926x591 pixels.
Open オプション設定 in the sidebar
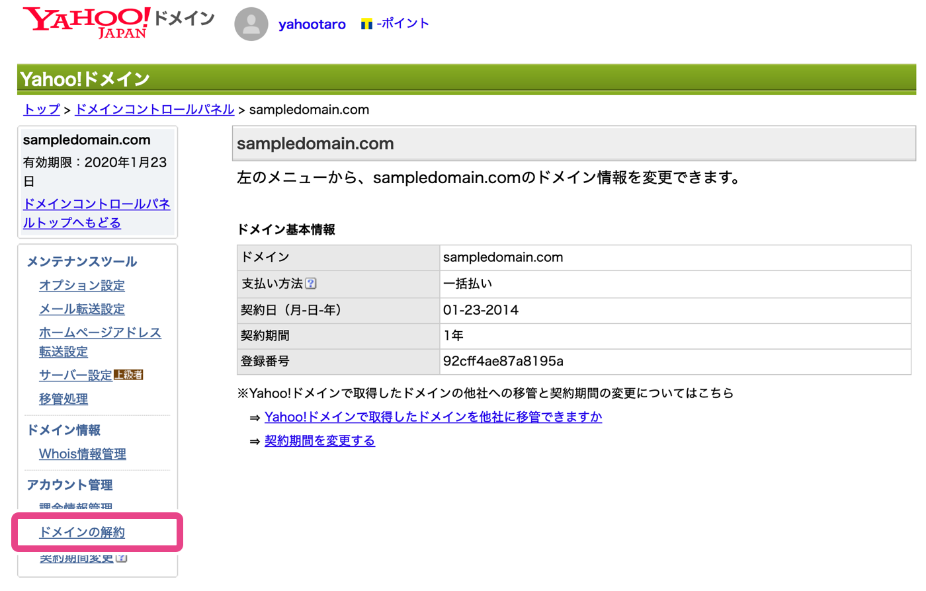(x=82, y=286)
